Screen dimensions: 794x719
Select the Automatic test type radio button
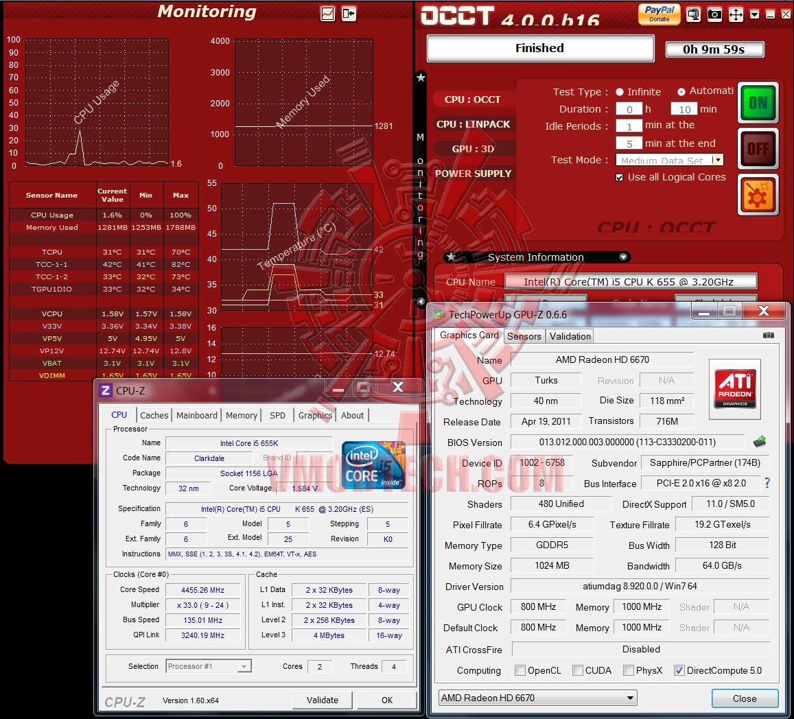click(681, 92)
